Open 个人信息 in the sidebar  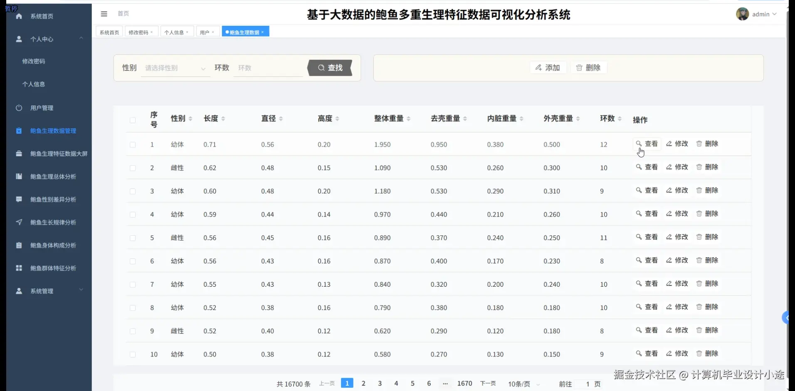click(x=34, y=84)
